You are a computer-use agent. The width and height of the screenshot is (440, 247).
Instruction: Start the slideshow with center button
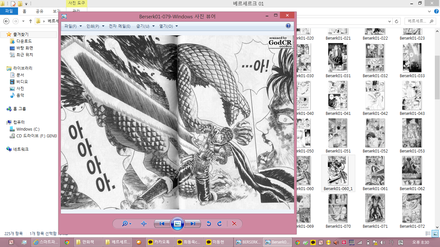click(177, 224)
